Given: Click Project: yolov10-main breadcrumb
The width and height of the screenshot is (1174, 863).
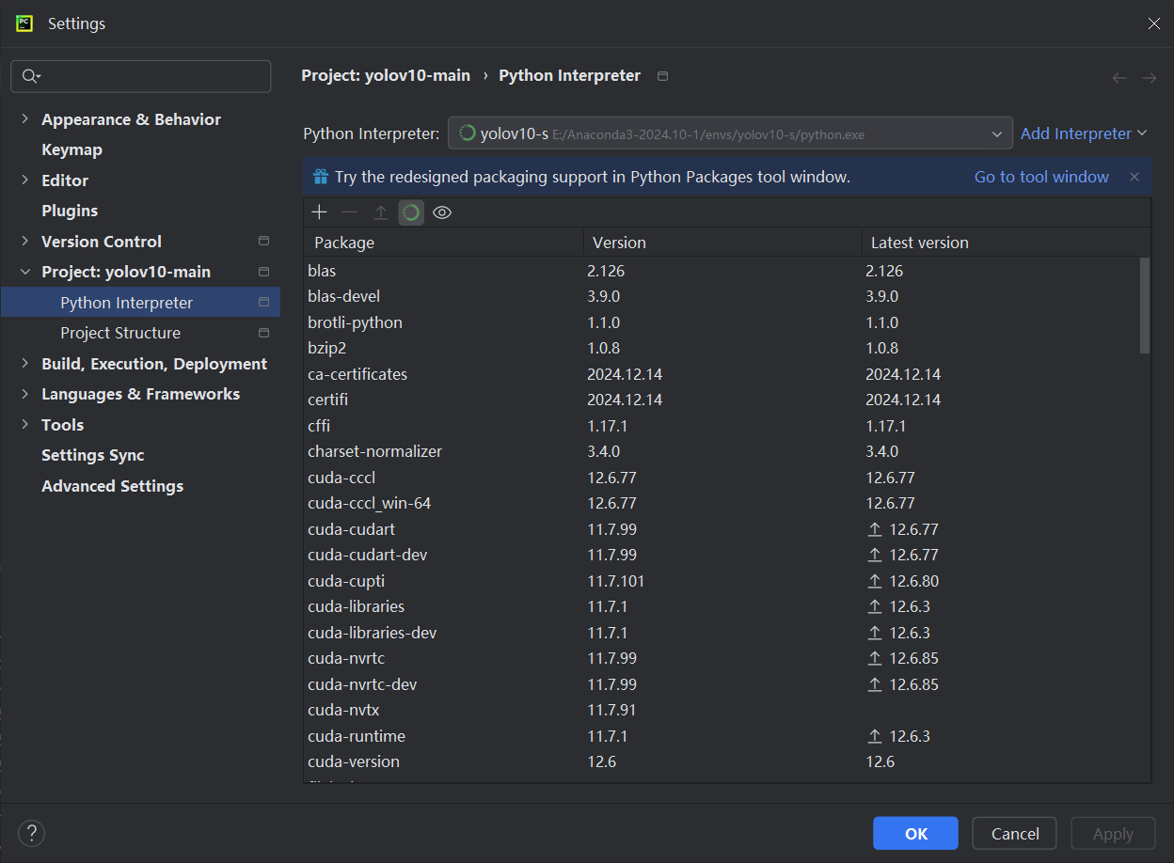Looking at the screenshot, I should (x=386, y=75).
